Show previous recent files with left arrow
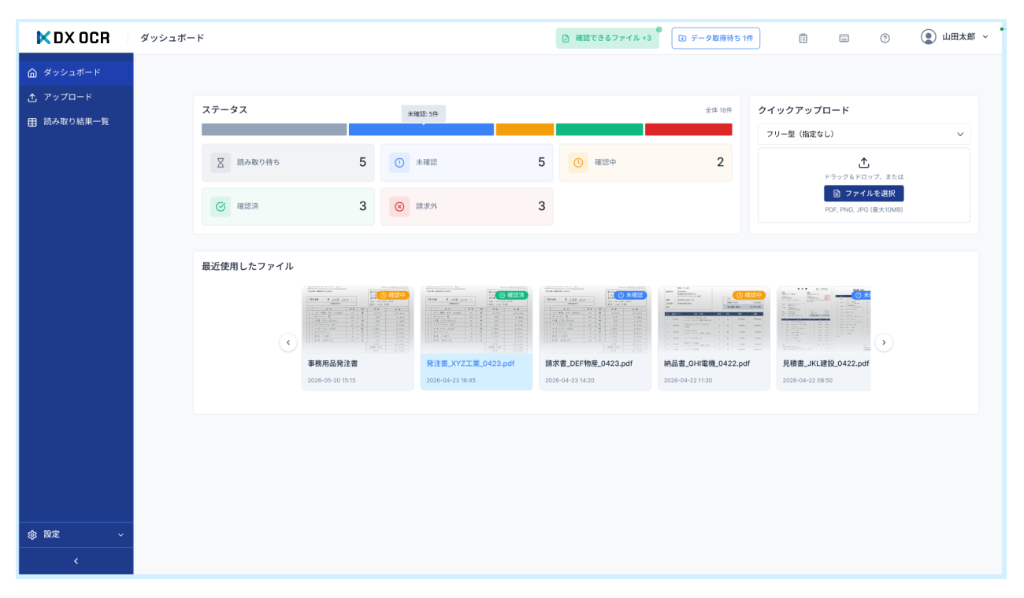Image resolution: width=1024 pixels, height=598 pixels. 288,342
